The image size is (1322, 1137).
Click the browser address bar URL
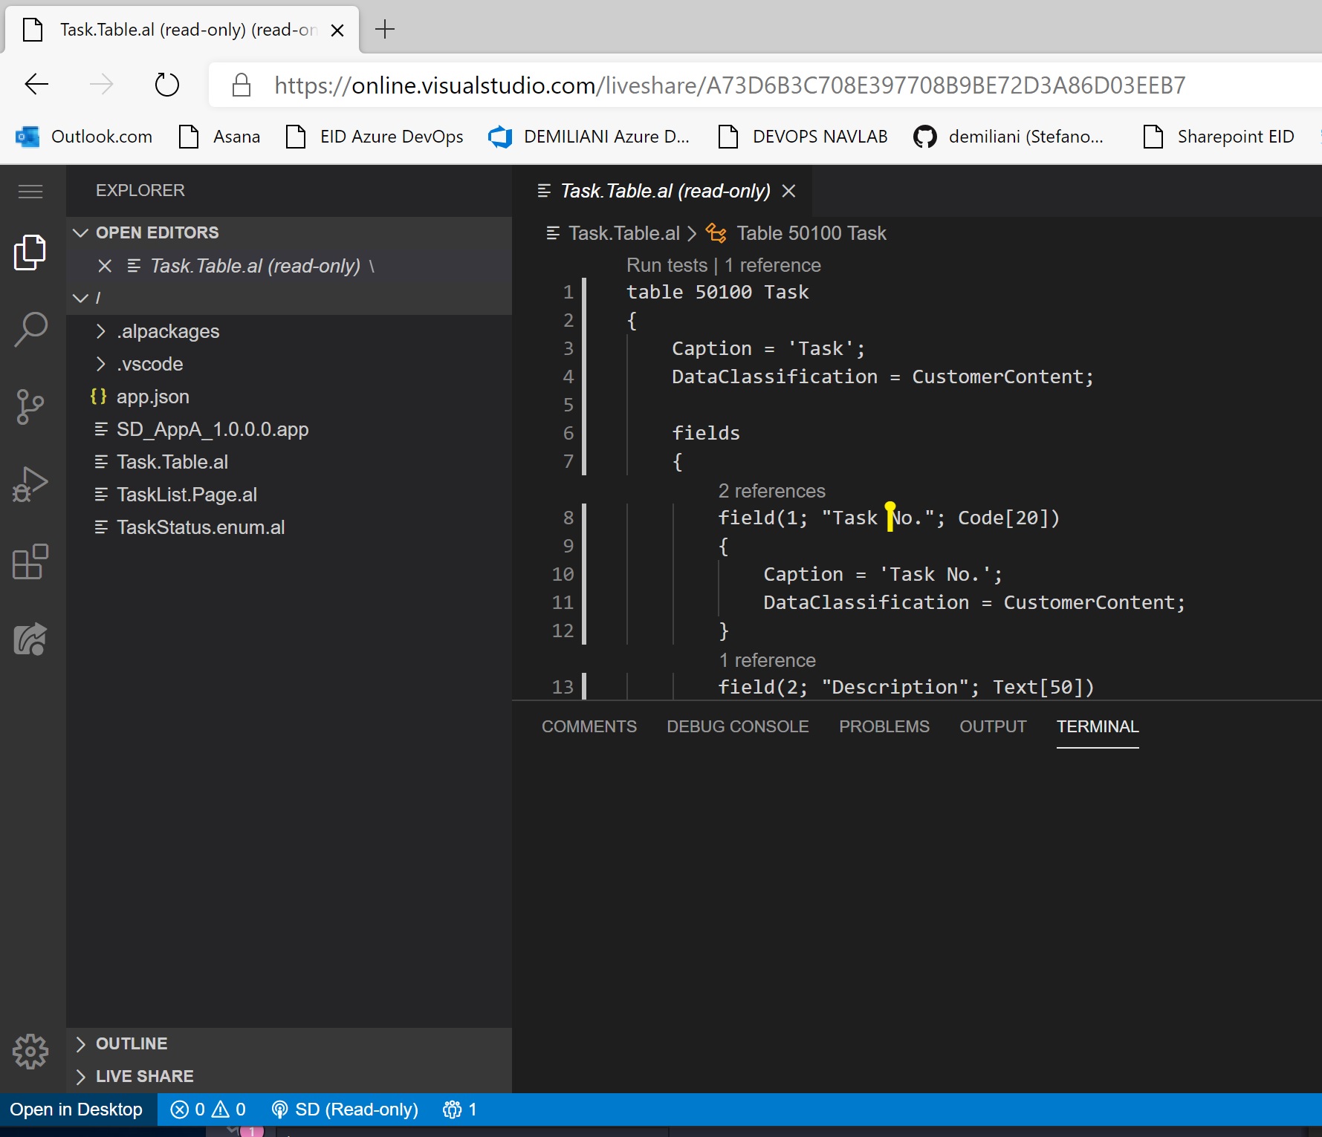click(x=729, y=85)
